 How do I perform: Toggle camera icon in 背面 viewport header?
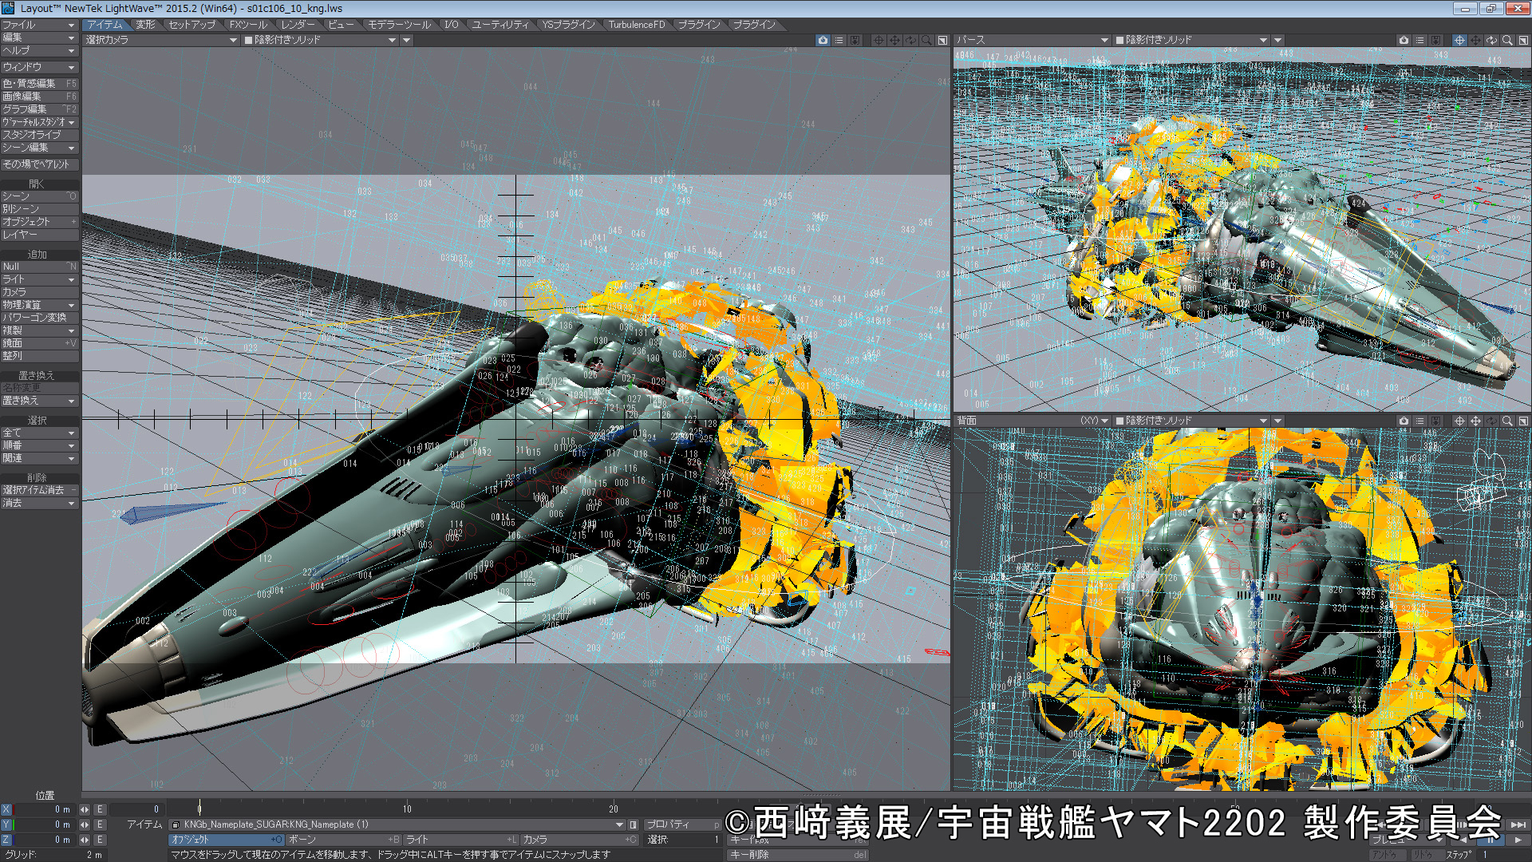click(1404, 421)
